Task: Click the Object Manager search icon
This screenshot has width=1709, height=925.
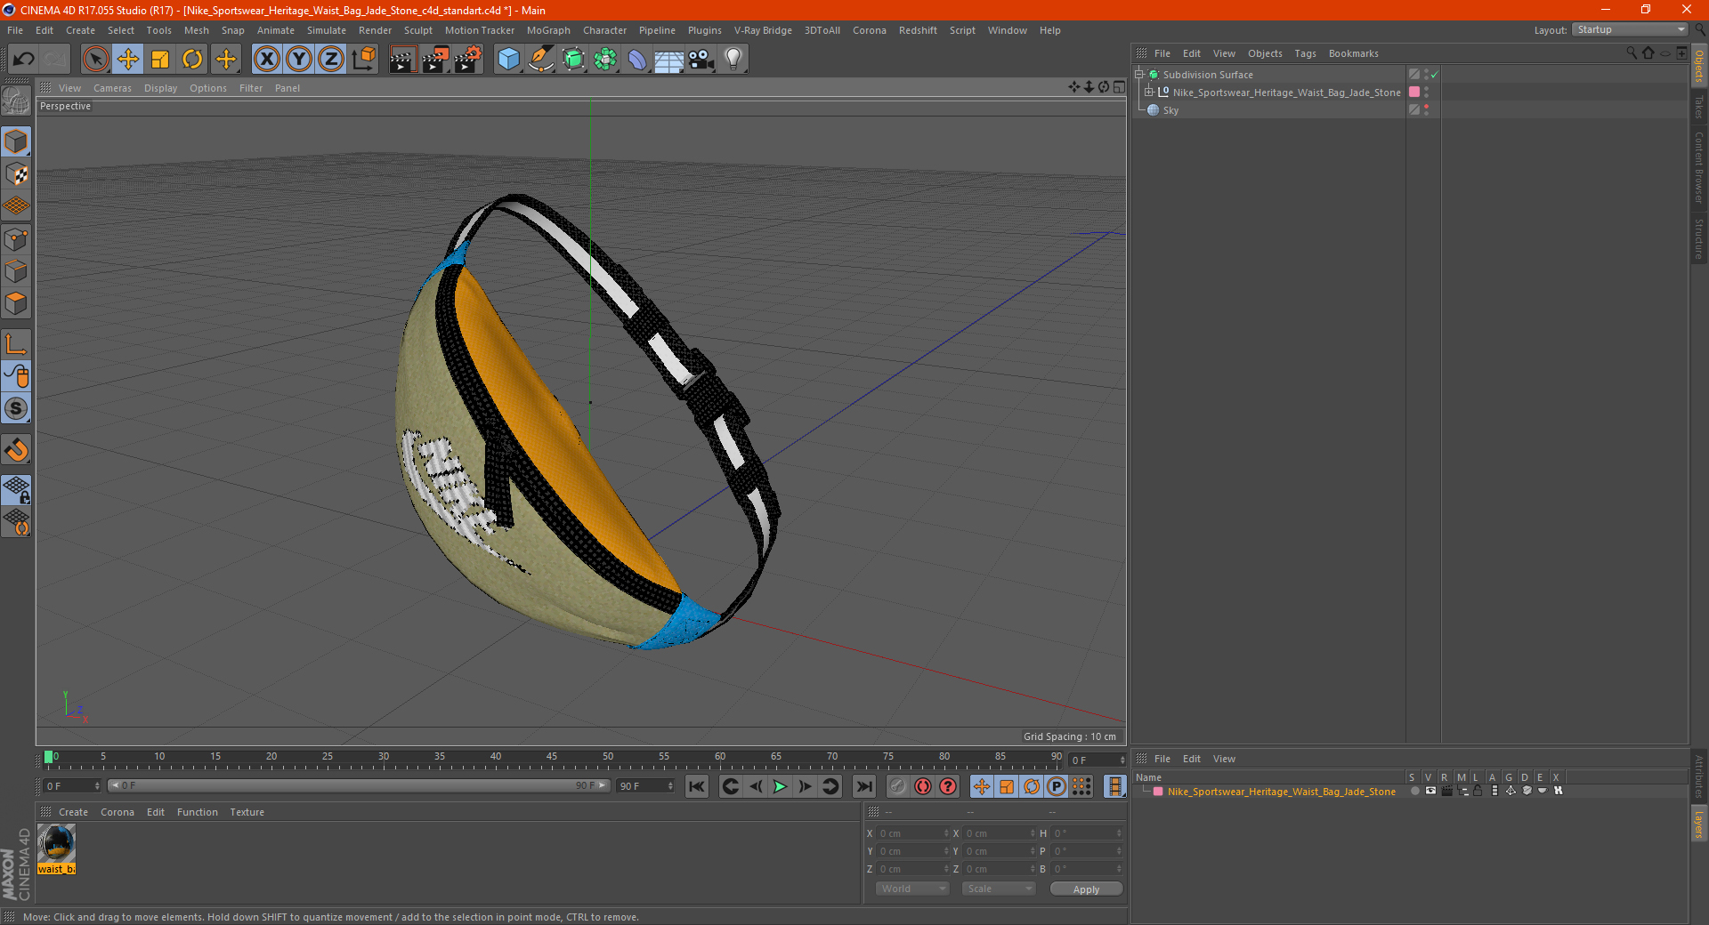Action: click(1632, 53)
